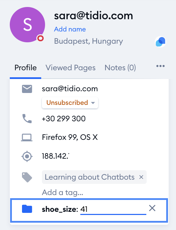Switch to the Viewed Pages tab
Image resolution: width=176 pixels, height=230 pixels.
click(x=71, y=68)
